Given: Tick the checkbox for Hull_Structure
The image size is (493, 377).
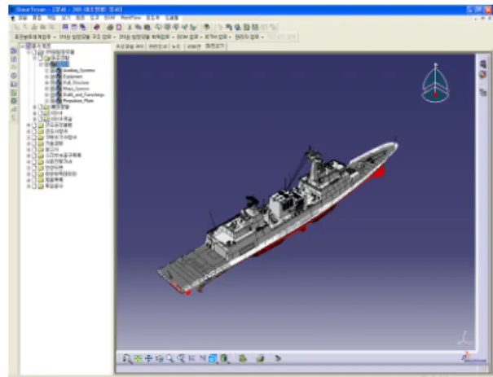Looking at the screenshot, I should tap(53, 82).
